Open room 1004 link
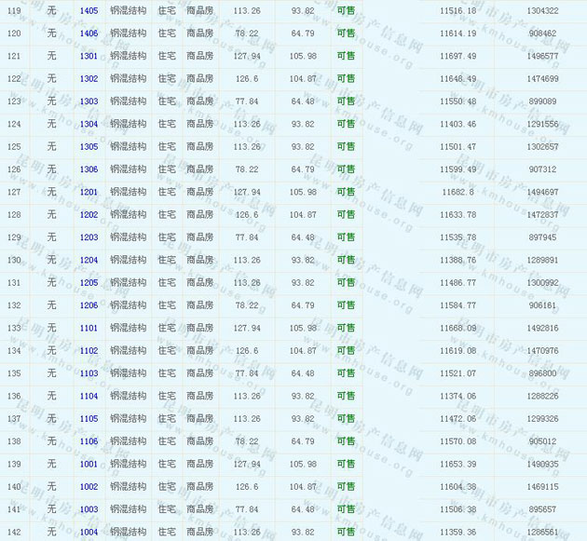 click(89, 532)
